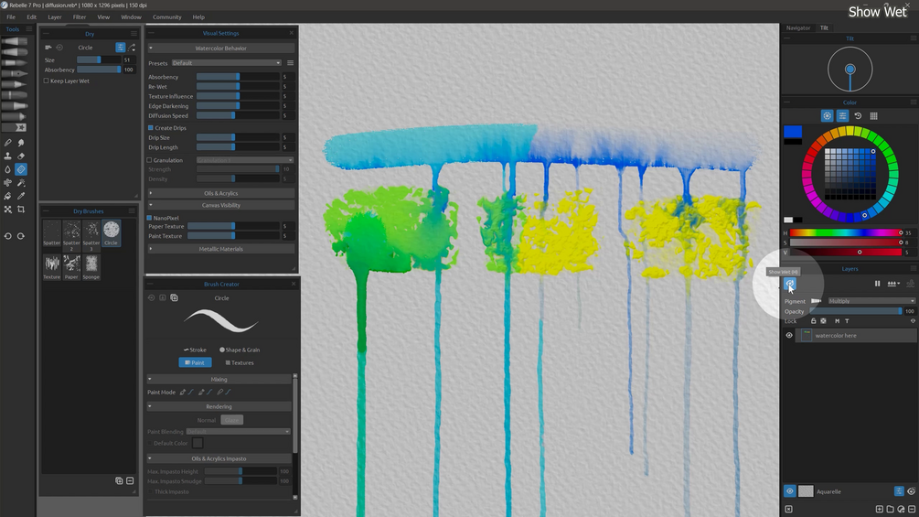The height and width of the screenshot is (517, 919).
Task: Tick the Thick Impasto checkbox
Action: 151,491
